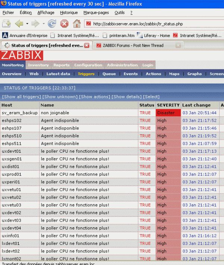
Task: Open the Outils menu
Action: point(119,13)
